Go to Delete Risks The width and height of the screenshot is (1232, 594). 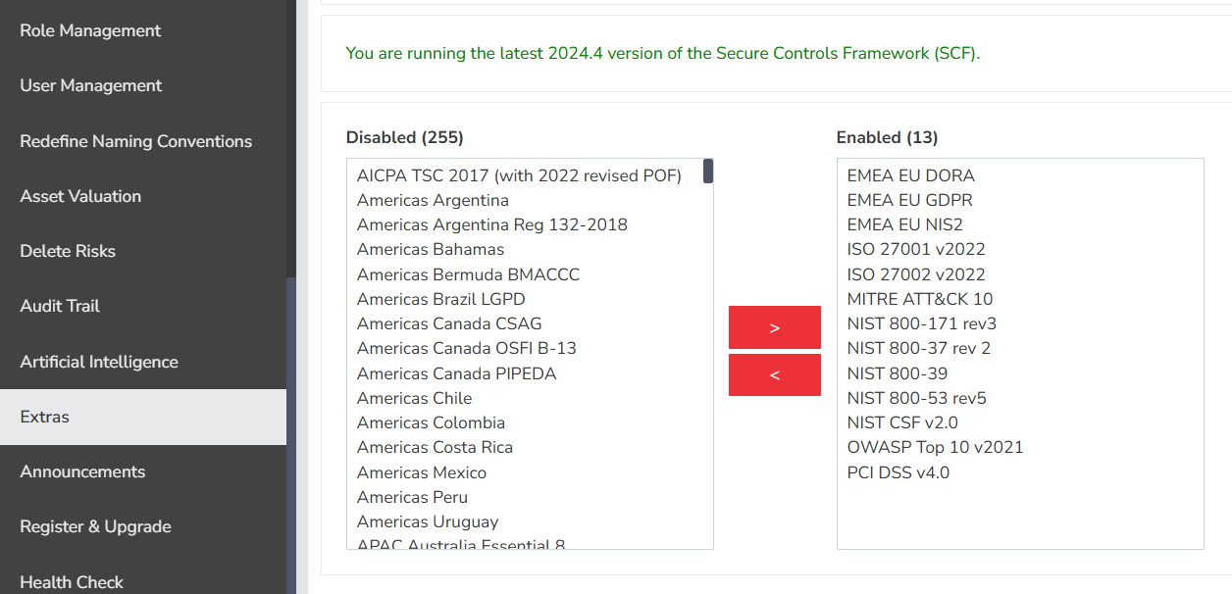69,251
